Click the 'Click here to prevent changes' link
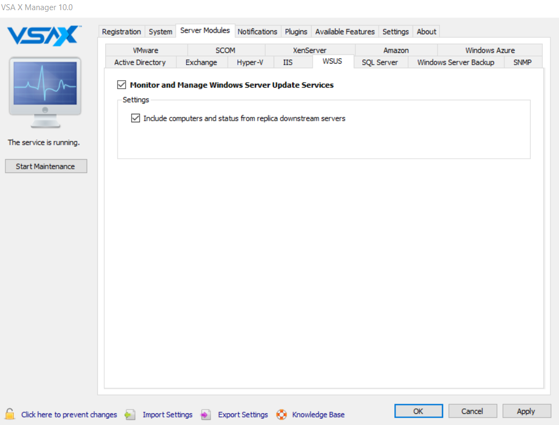The width and height of the screenshot is (559, 425). pyautogui.click(x=69, y=415)
